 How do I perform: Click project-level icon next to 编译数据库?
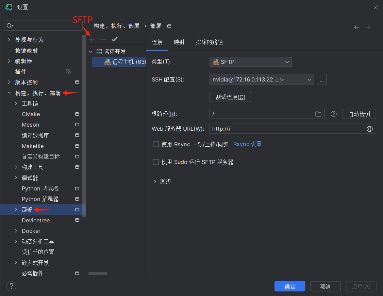tap(77, 135)
